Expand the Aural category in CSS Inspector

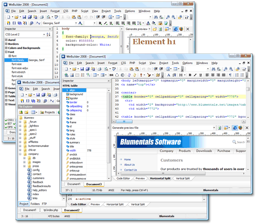(x=6, y=40)
